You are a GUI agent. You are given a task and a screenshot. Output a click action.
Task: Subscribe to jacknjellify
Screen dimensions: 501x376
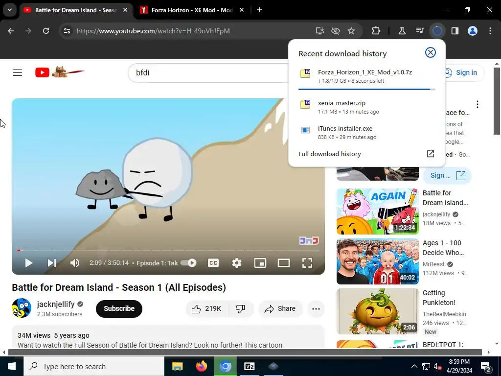point(119,308)
